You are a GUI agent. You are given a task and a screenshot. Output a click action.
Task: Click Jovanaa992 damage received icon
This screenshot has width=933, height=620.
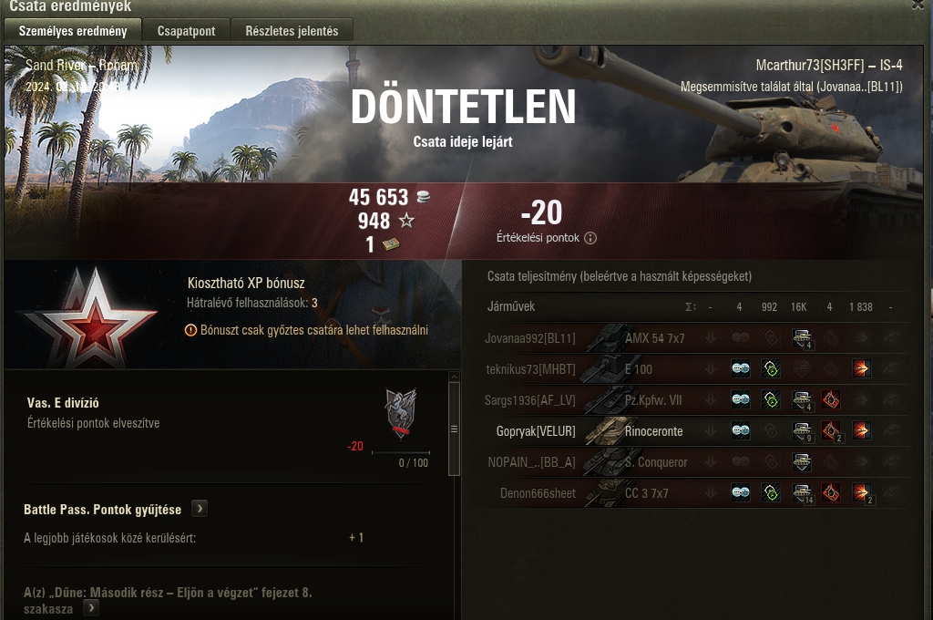tap(802, 338)
